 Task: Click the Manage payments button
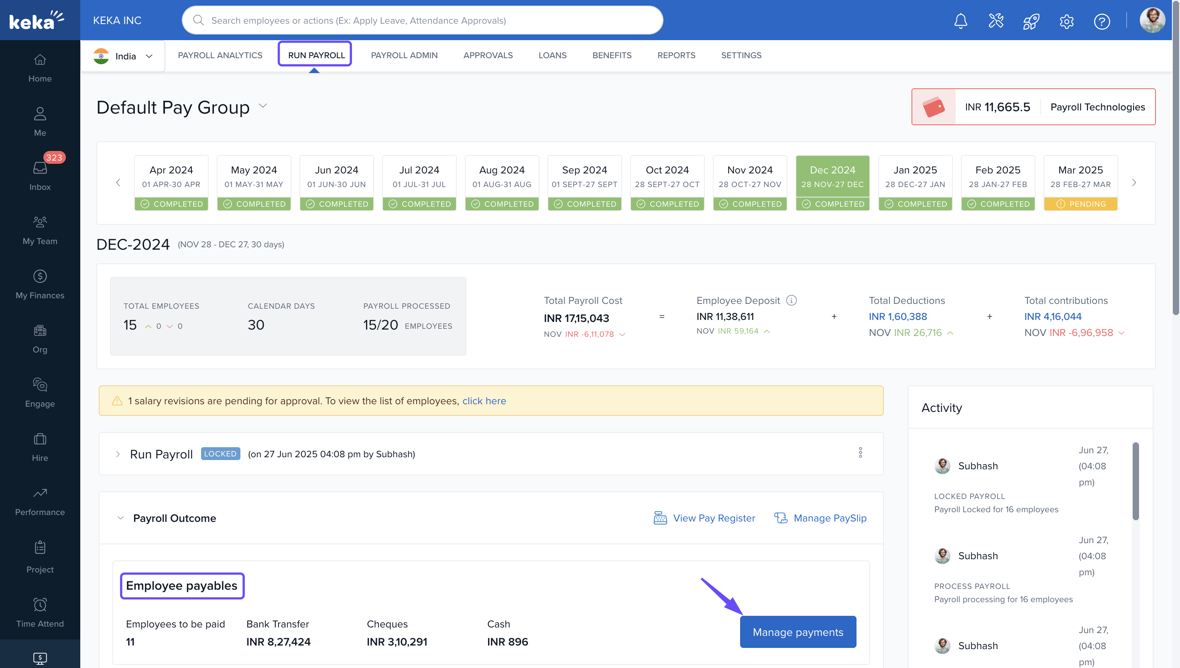click(x=798, y=631)
